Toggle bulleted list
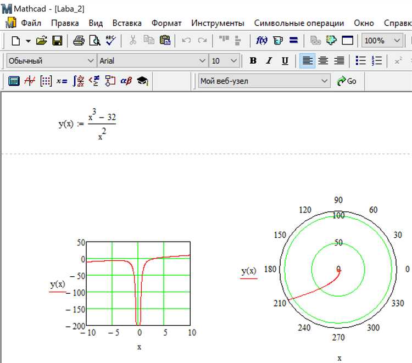 361,60
